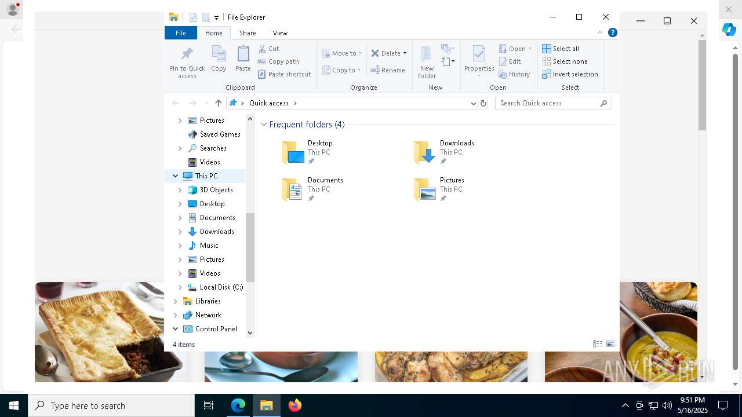
Task: Open Microsoft Edge from taskbar
Action: tap(238, 405)
